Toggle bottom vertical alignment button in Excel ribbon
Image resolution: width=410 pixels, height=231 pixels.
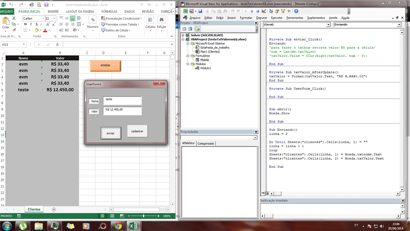pyautogui.click(x=73, y=18)
